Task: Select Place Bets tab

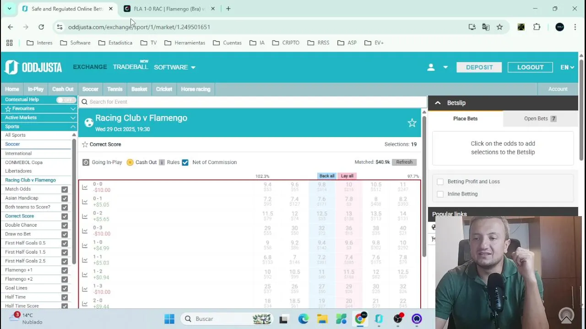Action: pos(465,119)
